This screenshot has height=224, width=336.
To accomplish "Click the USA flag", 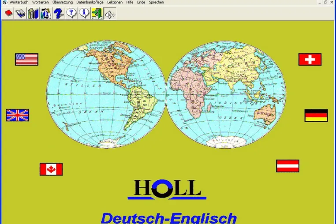I will pyautogui.click(x=27, y=60).
